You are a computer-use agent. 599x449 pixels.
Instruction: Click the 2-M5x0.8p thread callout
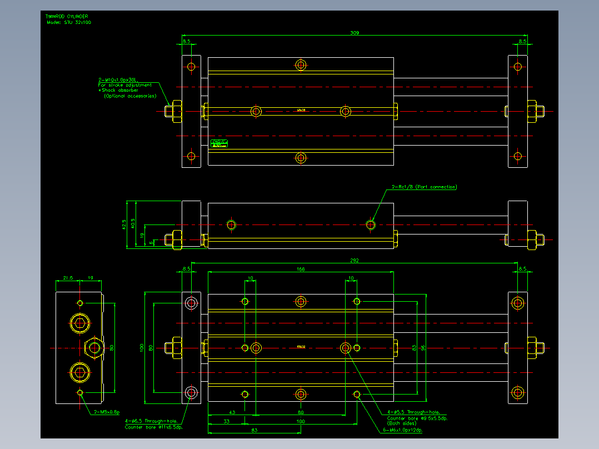[107, 412]
